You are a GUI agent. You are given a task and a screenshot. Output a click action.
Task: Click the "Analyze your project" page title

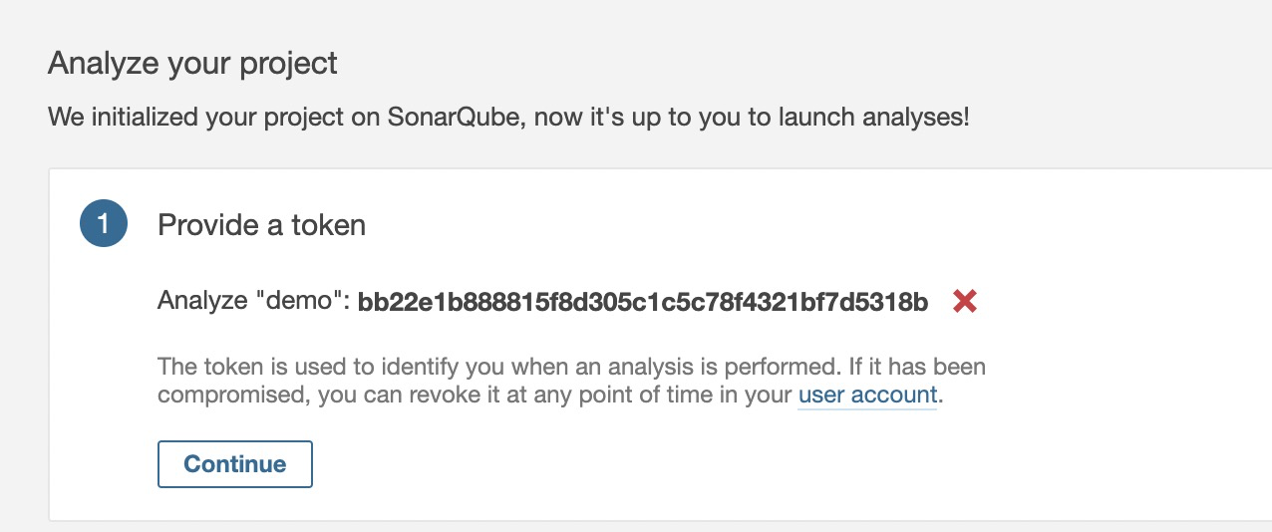(x=192, y=64)
